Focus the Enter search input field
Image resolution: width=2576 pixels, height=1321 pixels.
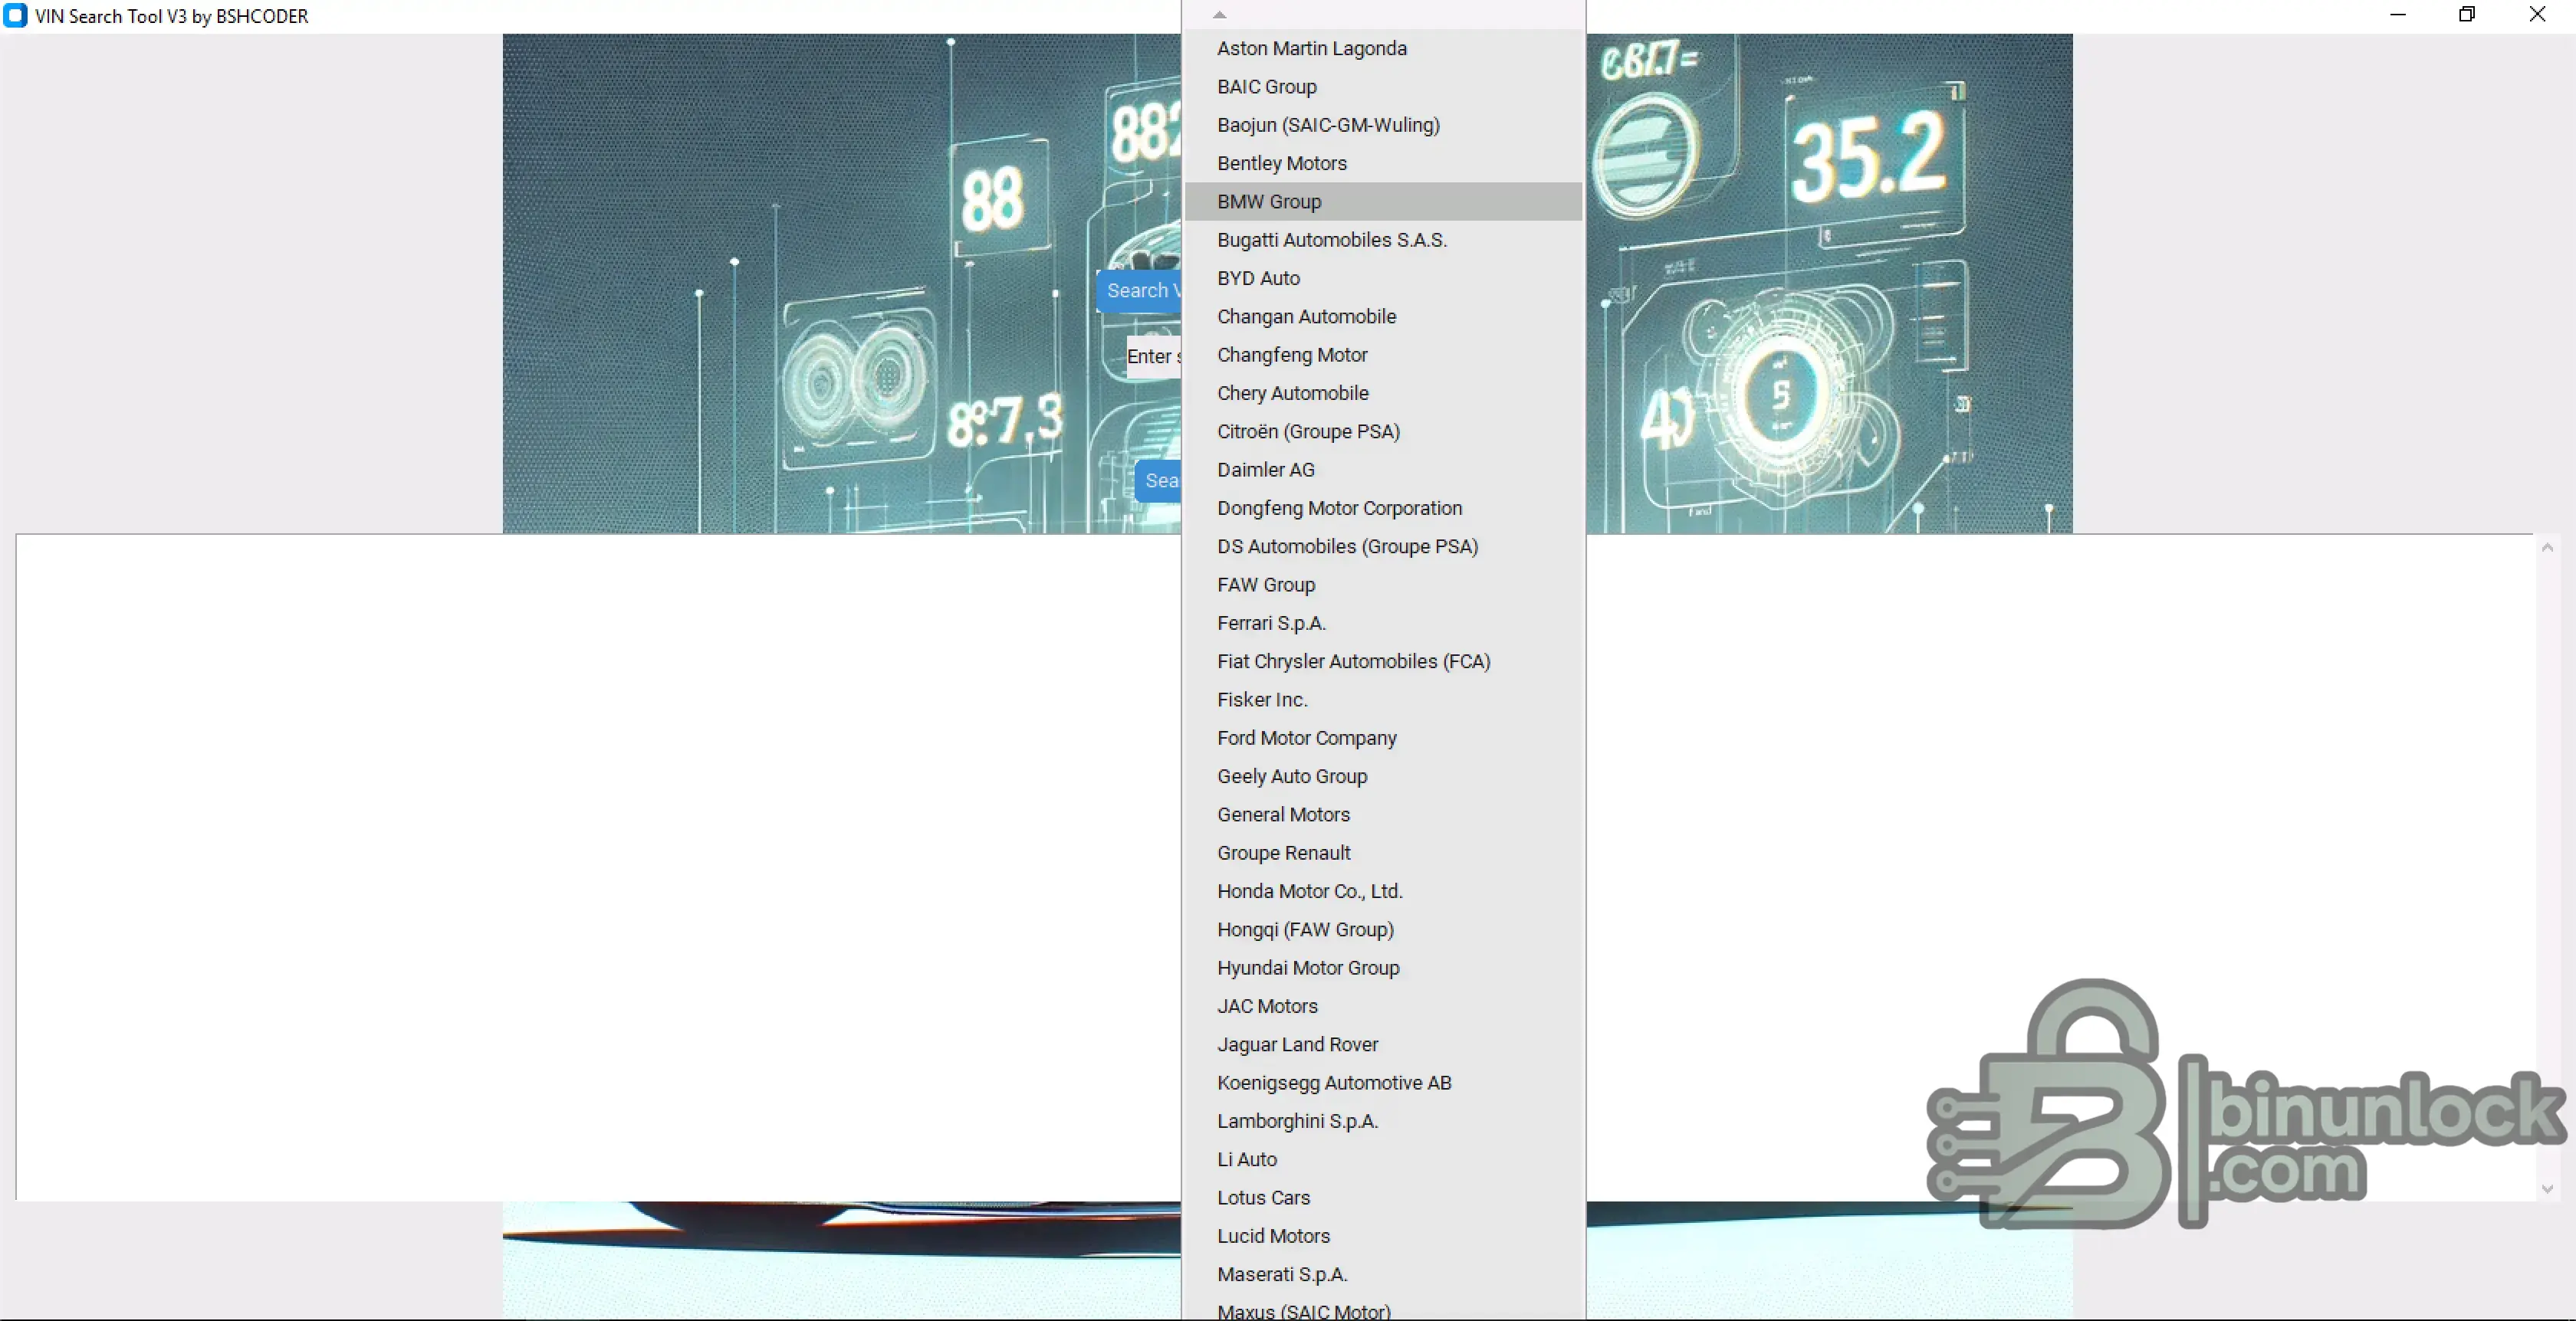[x=1153, y=357]
